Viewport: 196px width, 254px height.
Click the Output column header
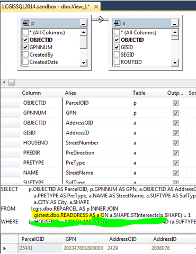pos(175,93)
